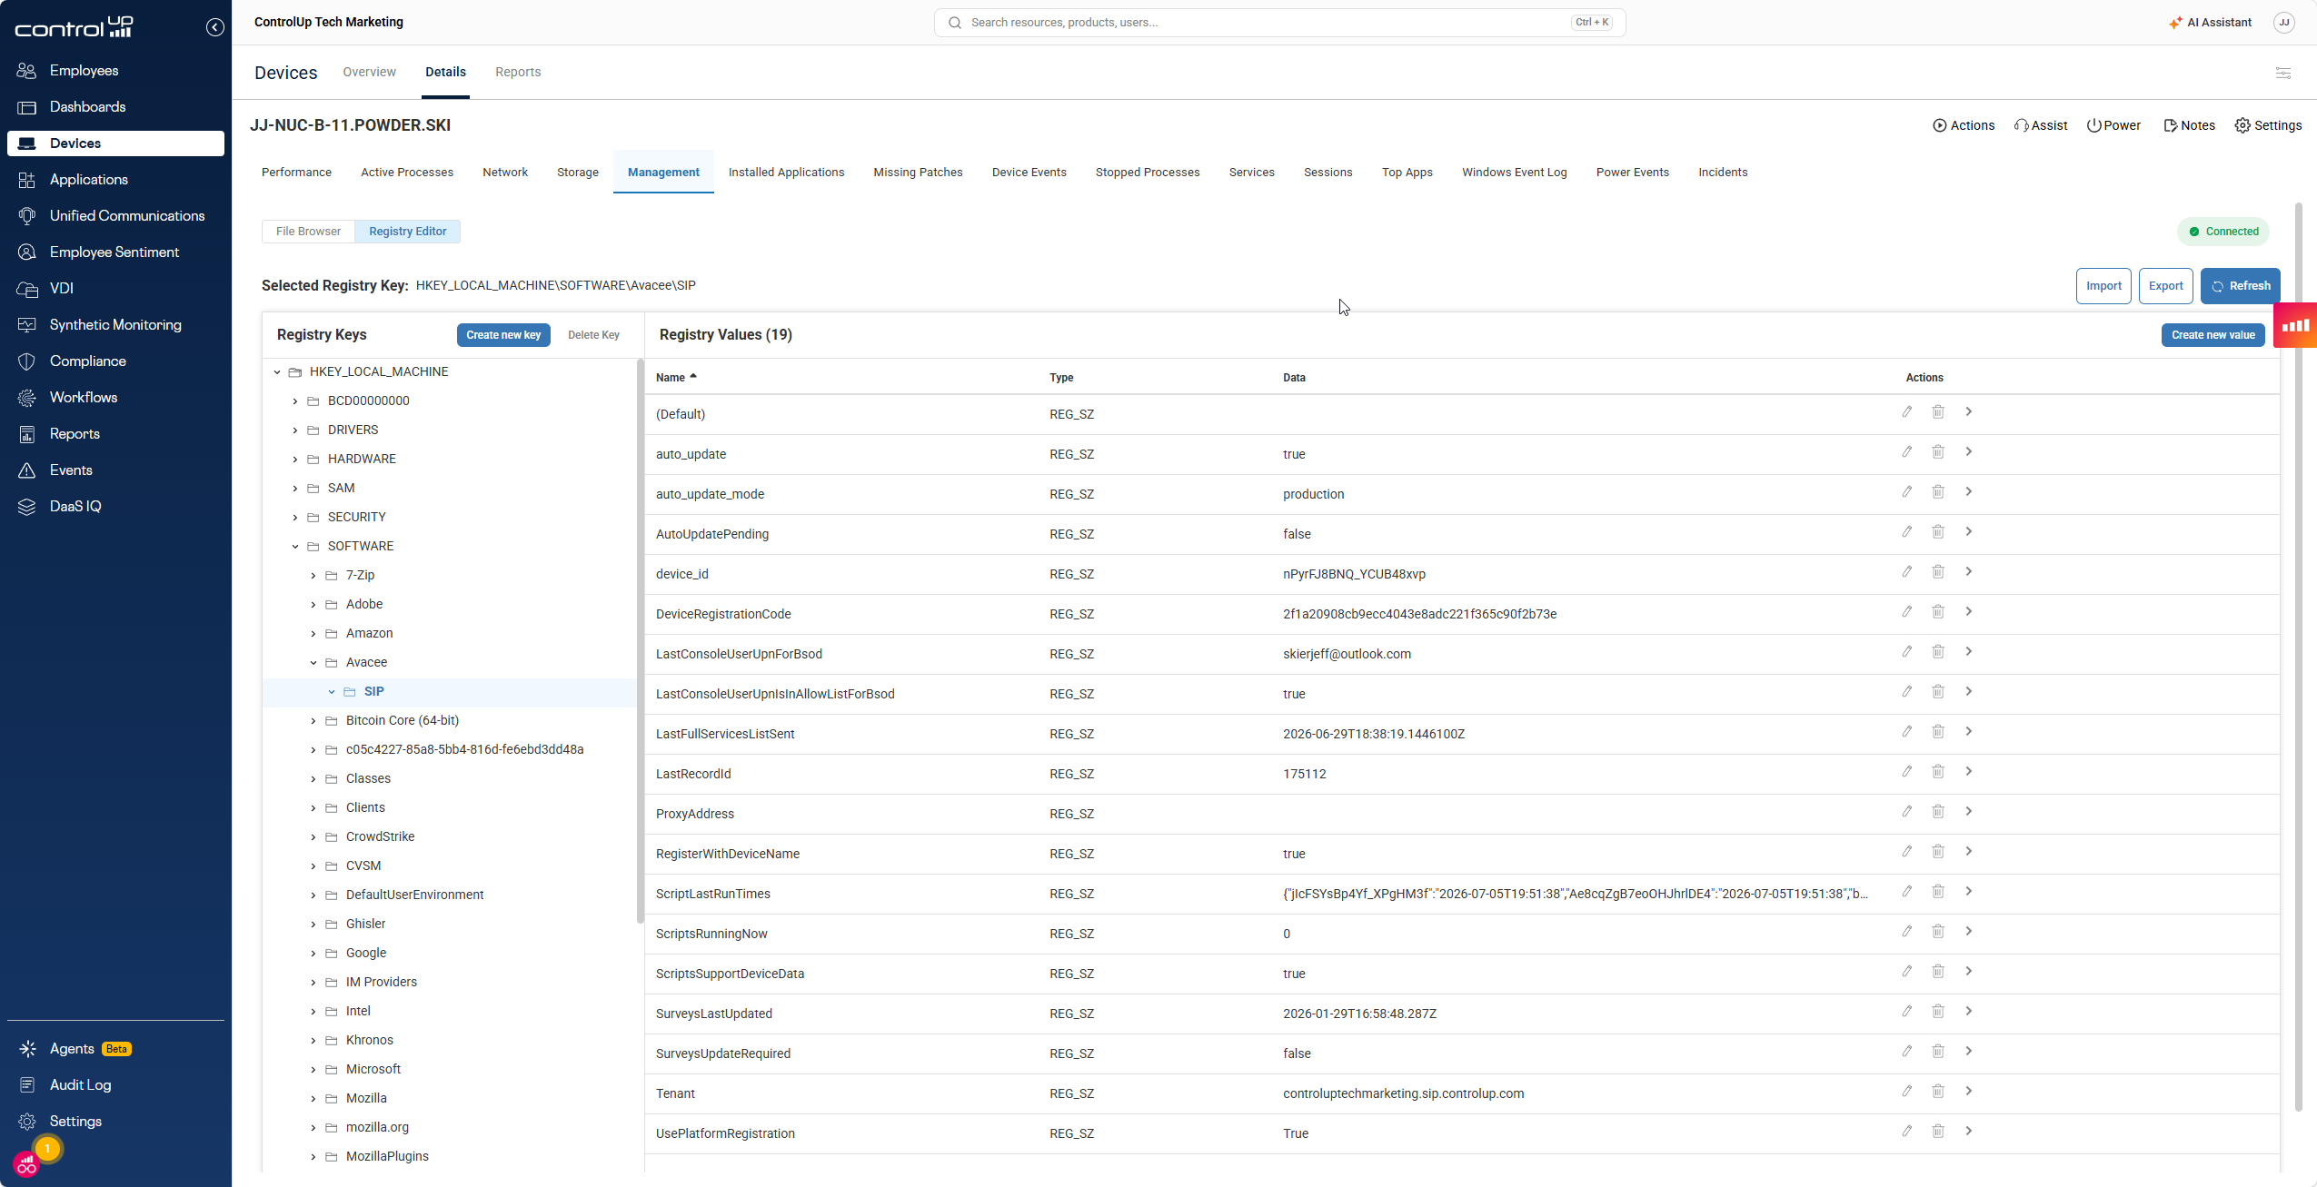Click Create new key button
Viewport: 2317px width, 1187px height.
pos(503,335)
